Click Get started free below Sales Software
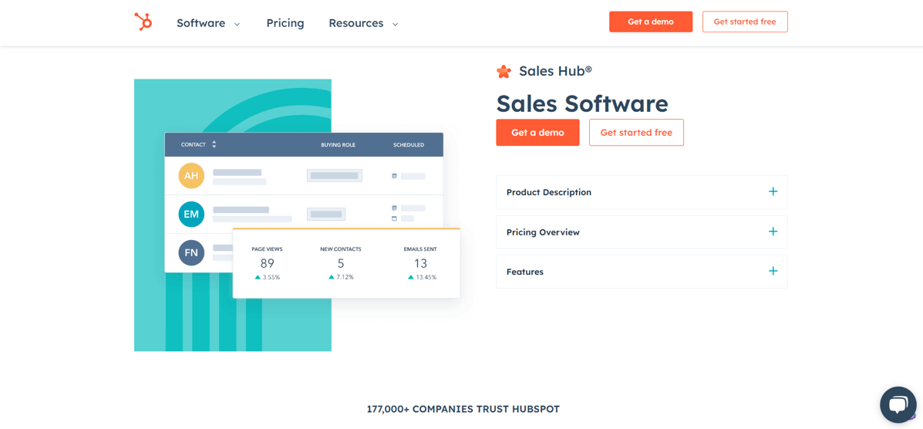 [x=635, y=133]
